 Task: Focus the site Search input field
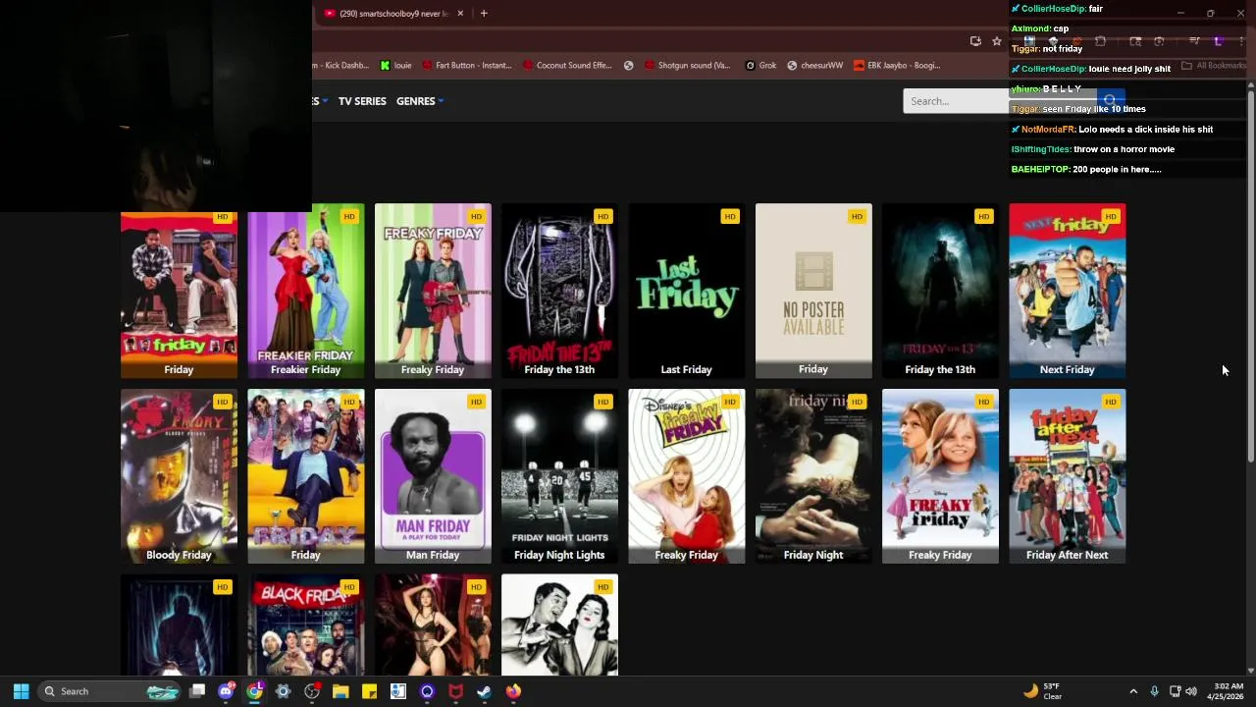[x=999, y=101]
